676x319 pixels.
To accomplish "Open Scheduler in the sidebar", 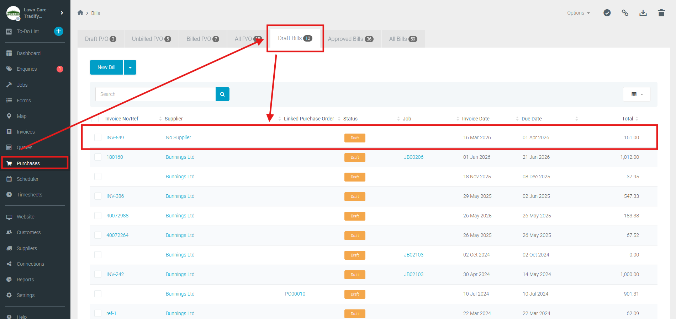I will (27, 179).
